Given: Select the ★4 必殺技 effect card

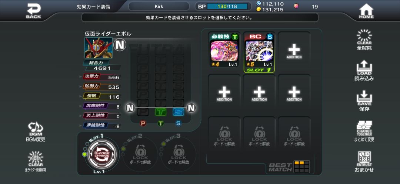Looking at the screenshot, I should (224, 50).
